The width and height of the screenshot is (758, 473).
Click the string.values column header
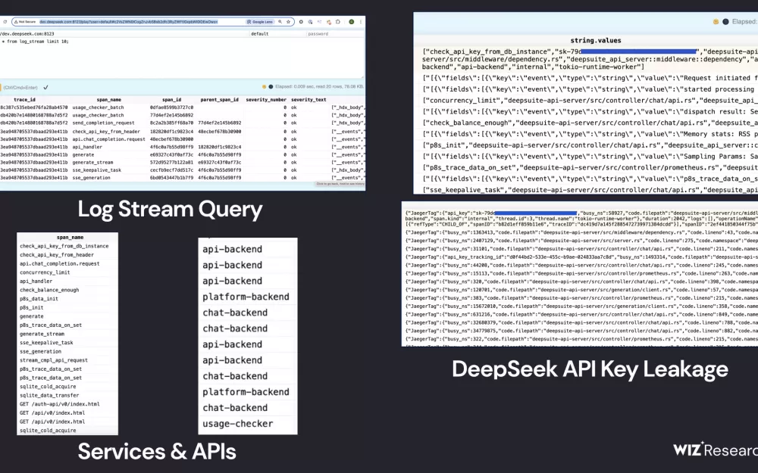tap(596, 41)
